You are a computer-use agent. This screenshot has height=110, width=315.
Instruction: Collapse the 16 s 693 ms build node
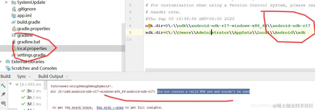tap(10, 84)
